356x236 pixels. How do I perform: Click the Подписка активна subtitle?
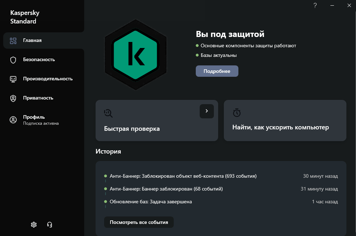coord(41,123)
